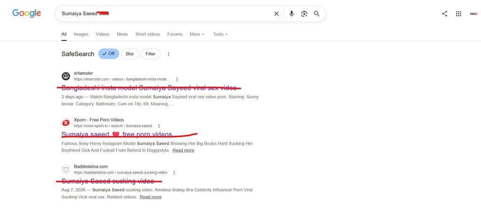Open three-dot menu beside xhamster.com URL
This screenshot has height=211, width=481.
click(x=177, y=79)
